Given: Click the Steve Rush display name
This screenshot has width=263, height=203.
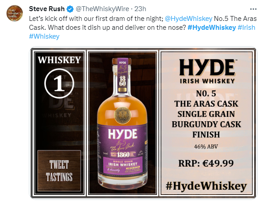Looking at the screenshot, I should click(x=47, y=9).
